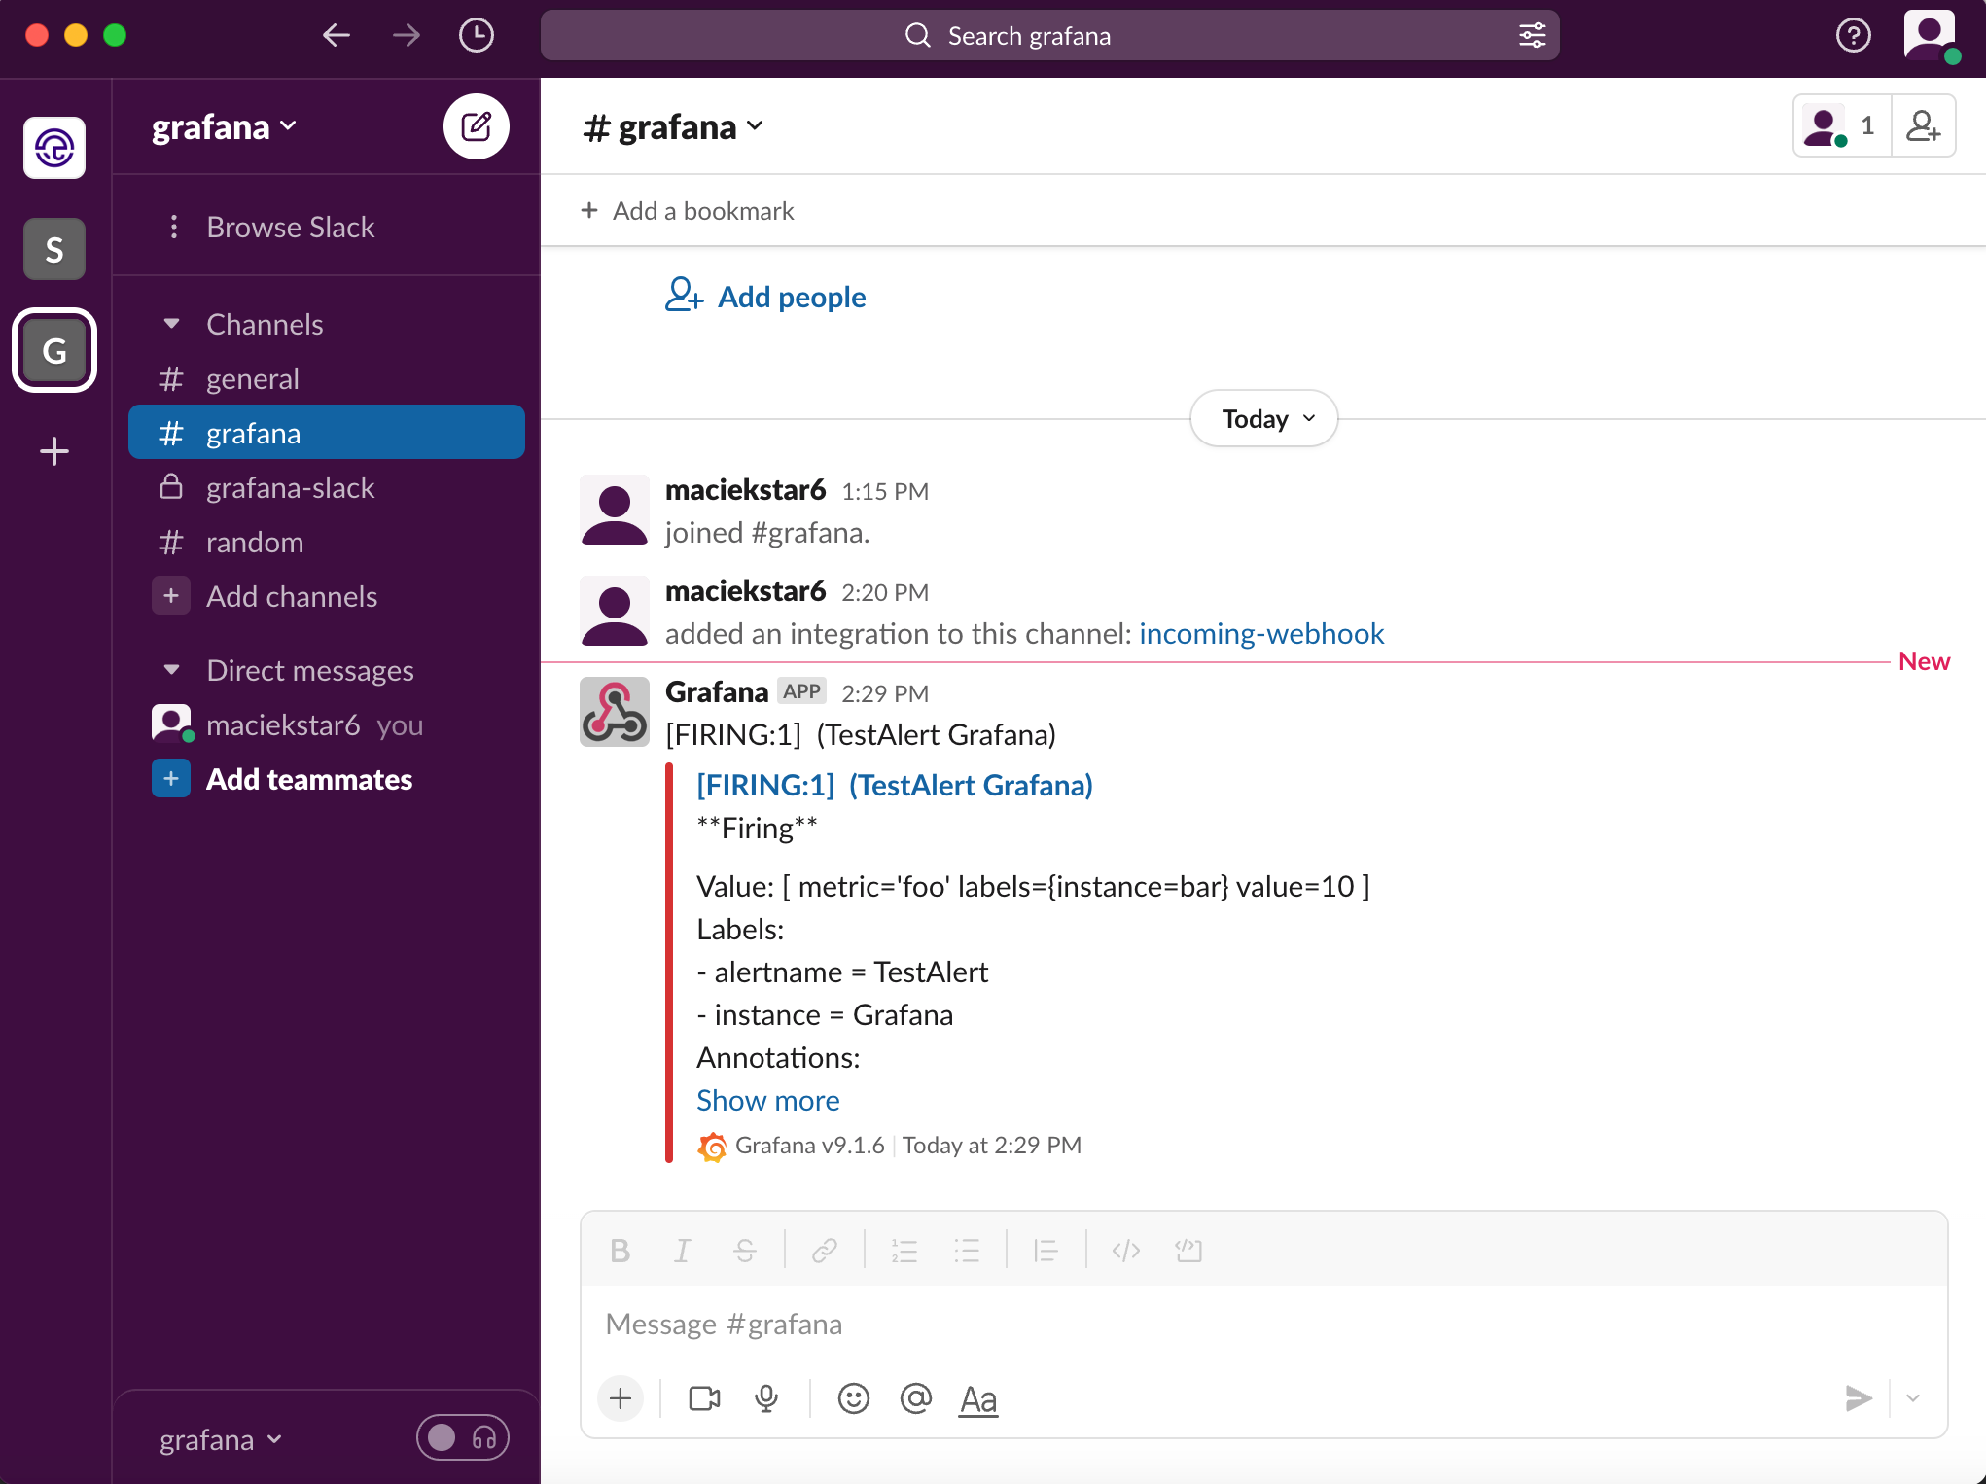Open Grafana app avatar in message
Screen dimensions: 1986x1484
point(615,711)
